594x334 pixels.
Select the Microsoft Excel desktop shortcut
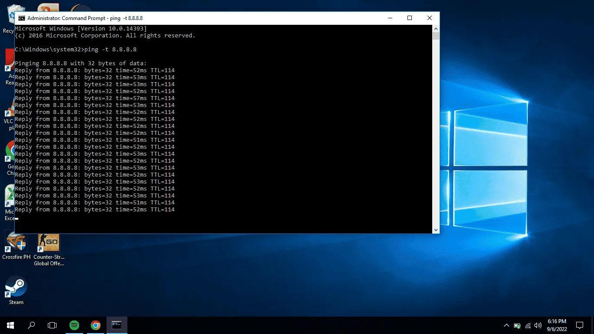click(9, 203)
